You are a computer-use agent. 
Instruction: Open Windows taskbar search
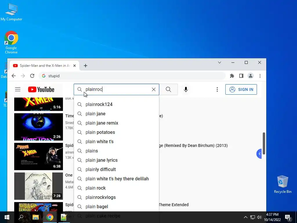pos(21,217)
